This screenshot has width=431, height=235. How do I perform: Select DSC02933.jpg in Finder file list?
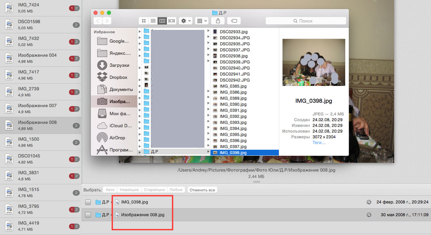(x=245, y=32)
